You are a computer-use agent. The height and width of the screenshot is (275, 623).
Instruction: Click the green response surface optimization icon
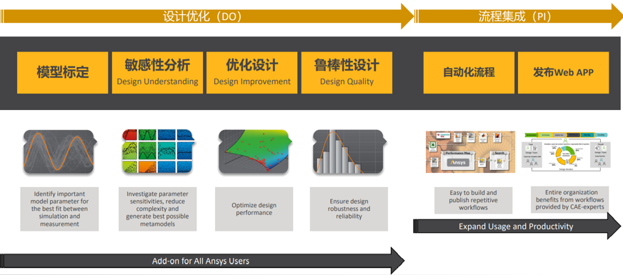(256, 151)
